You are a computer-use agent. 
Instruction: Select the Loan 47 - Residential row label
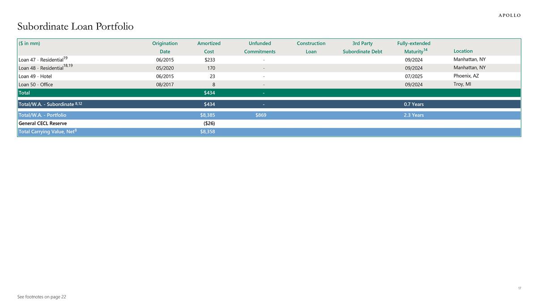43,59
